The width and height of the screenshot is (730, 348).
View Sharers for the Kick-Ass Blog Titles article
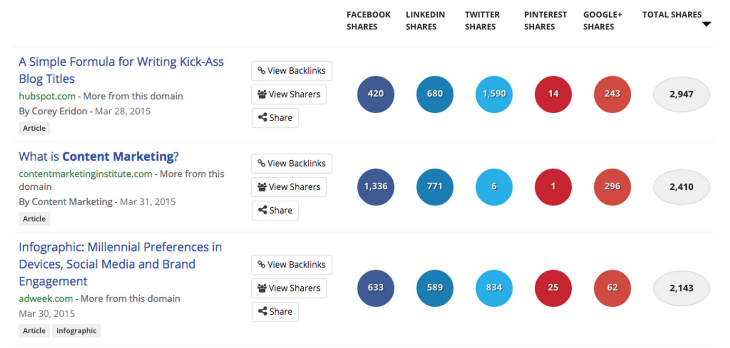(288, 94)
